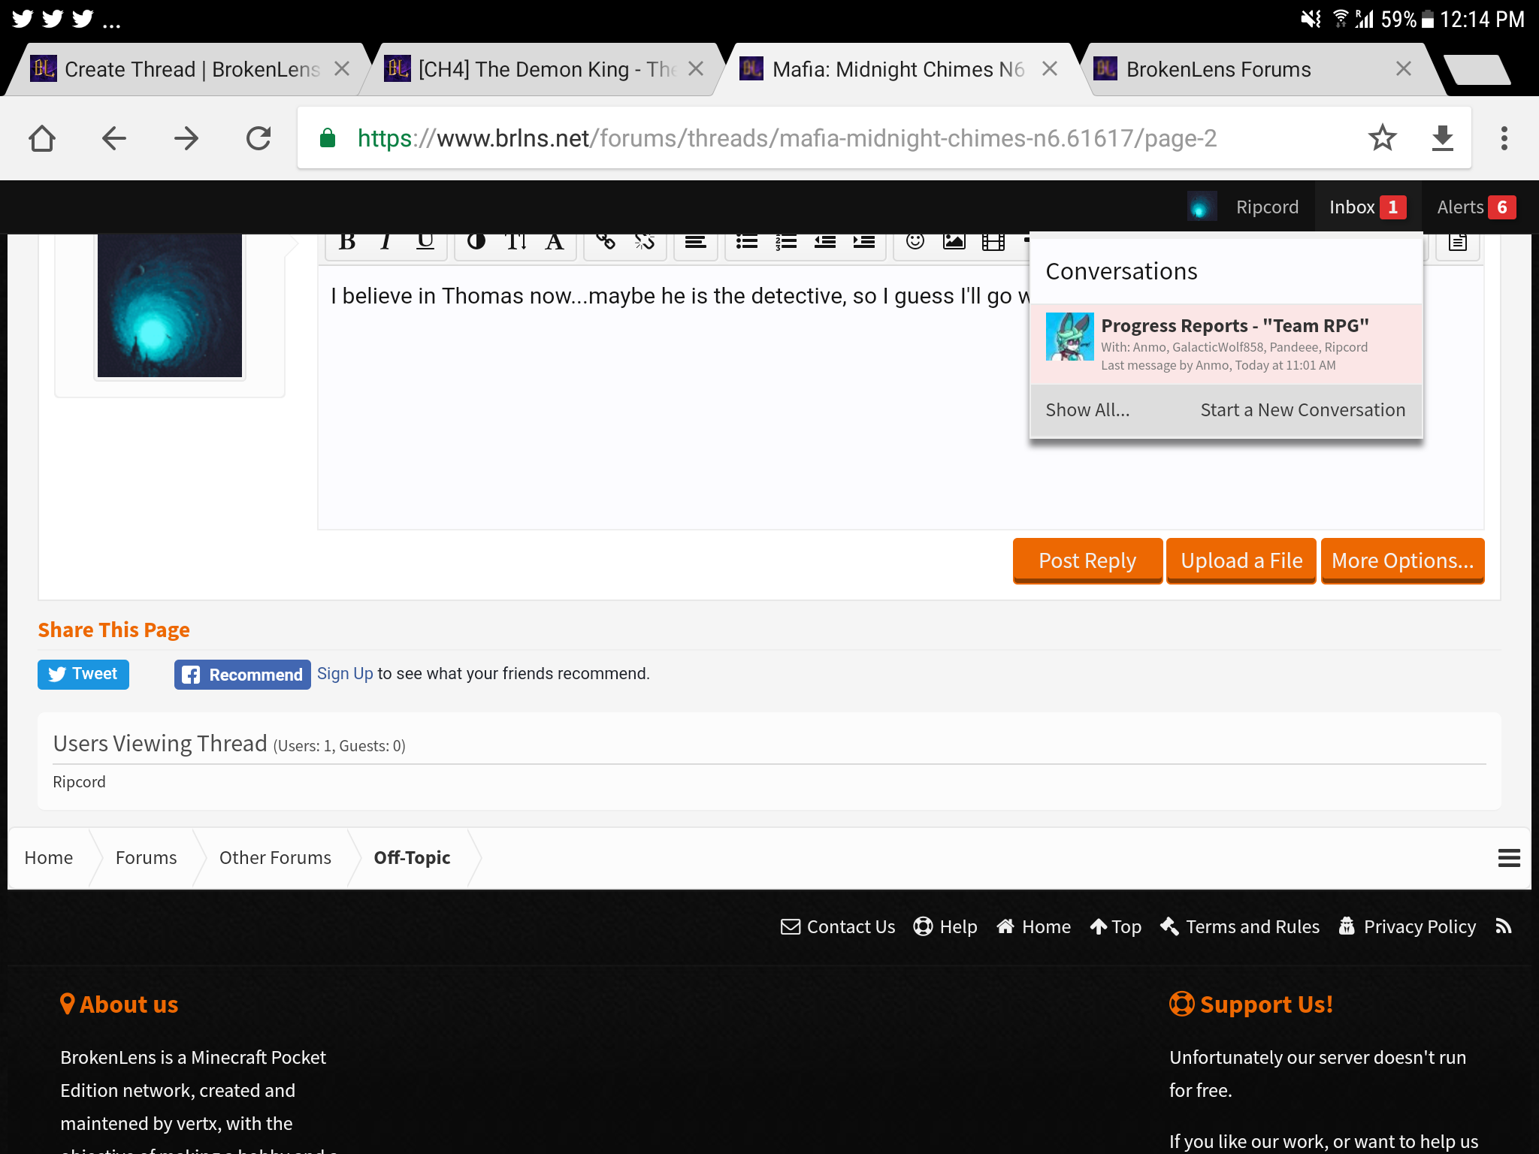
Task: Open the Ripcord viewer profile link
Action: tap(80, 782)
